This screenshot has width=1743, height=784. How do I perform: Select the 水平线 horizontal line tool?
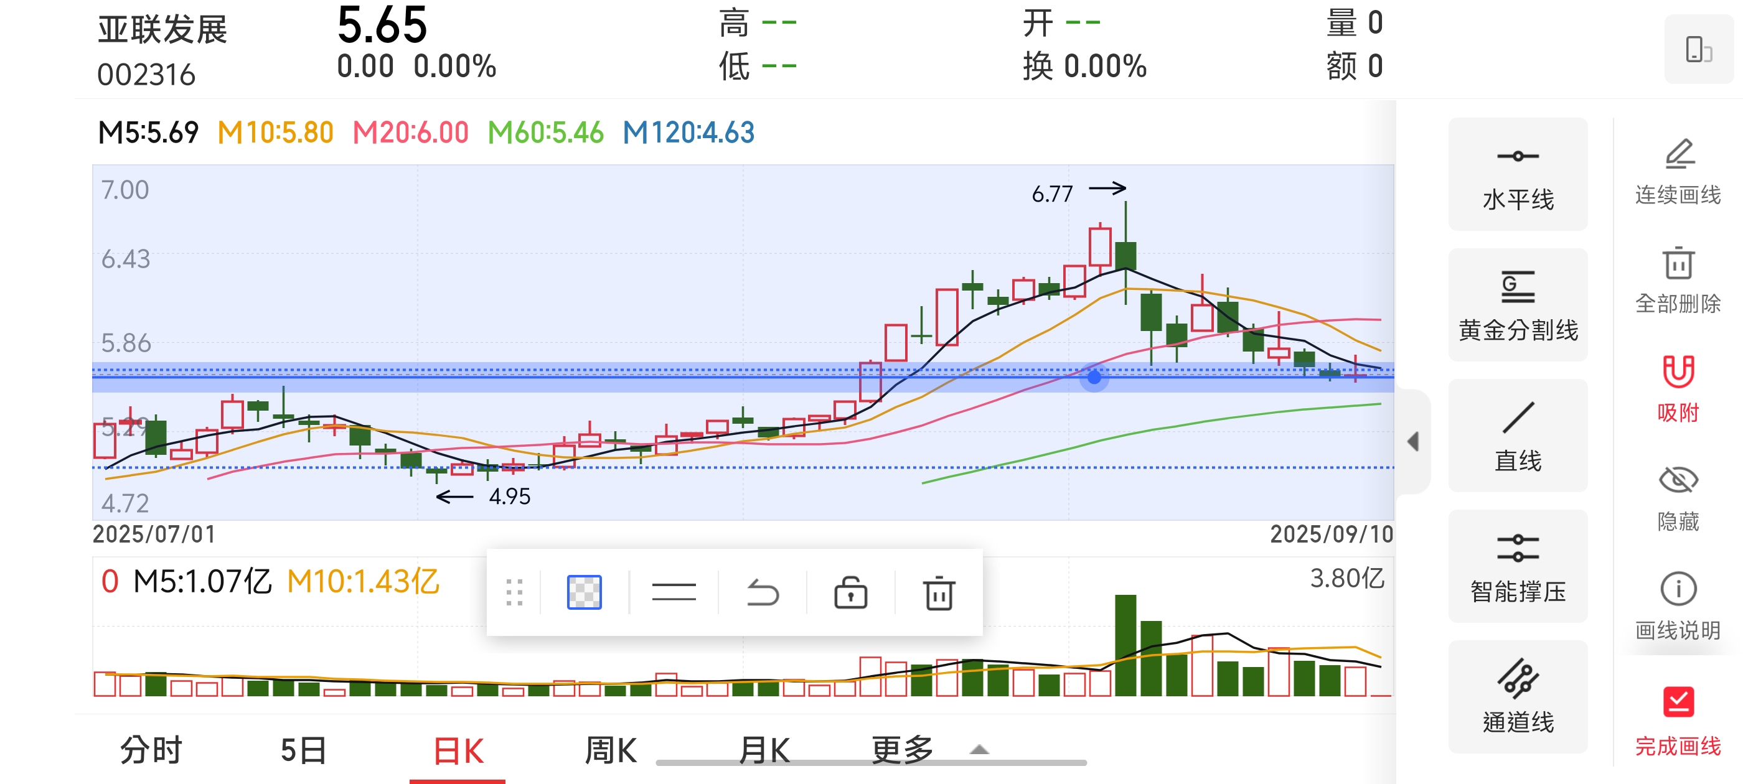coord(1518,174)
